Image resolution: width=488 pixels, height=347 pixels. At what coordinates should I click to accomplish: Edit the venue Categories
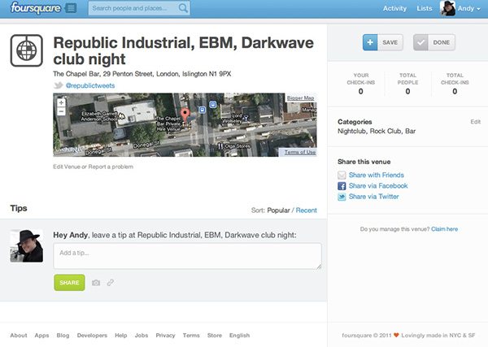[475, 122]
